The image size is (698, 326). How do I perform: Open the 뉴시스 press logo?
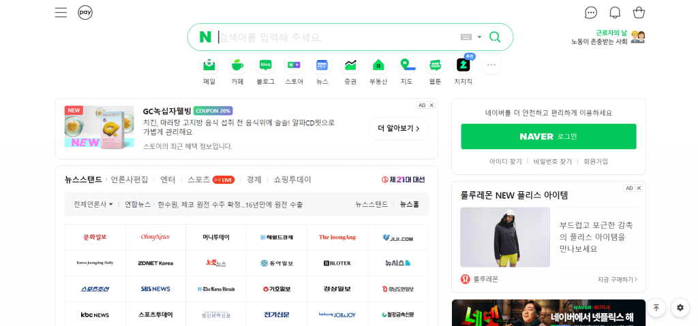[398, 263]
